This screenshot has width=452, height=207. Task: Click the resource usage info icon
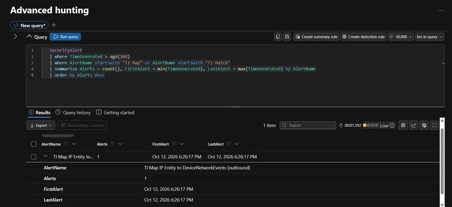[392, 125]
